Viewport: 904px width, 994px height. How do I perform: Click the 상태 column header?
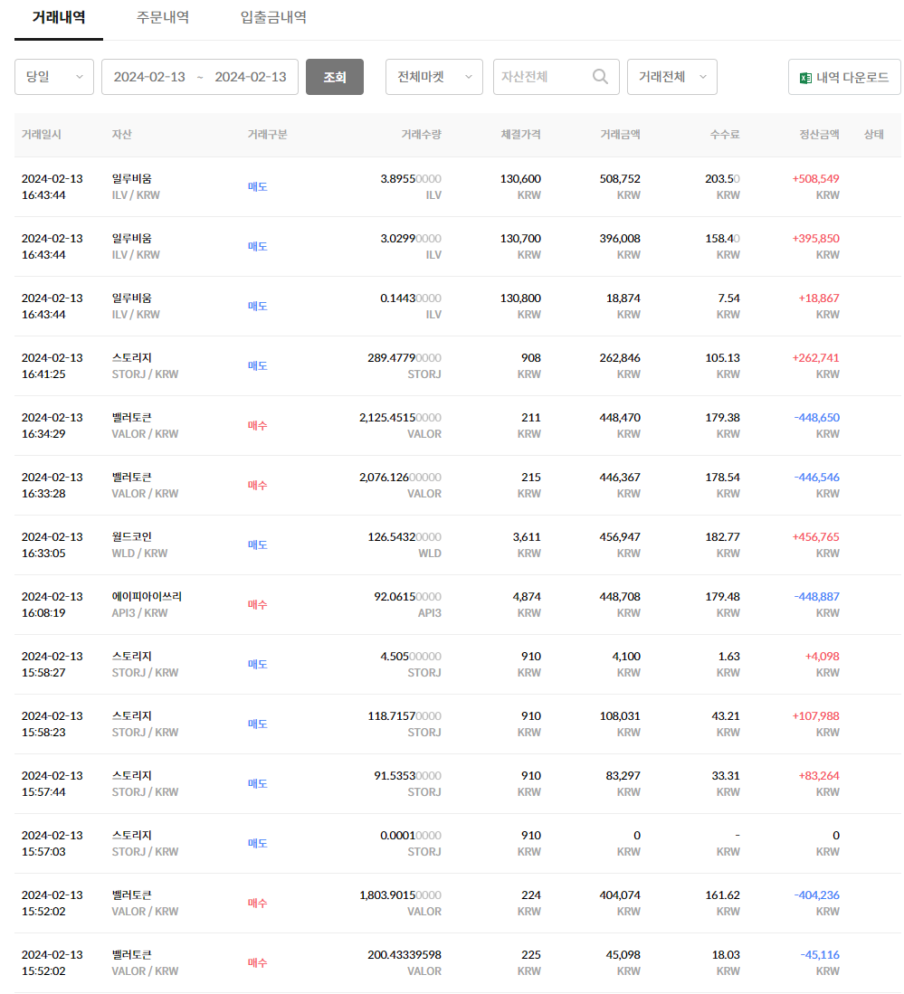coord(874,135)
